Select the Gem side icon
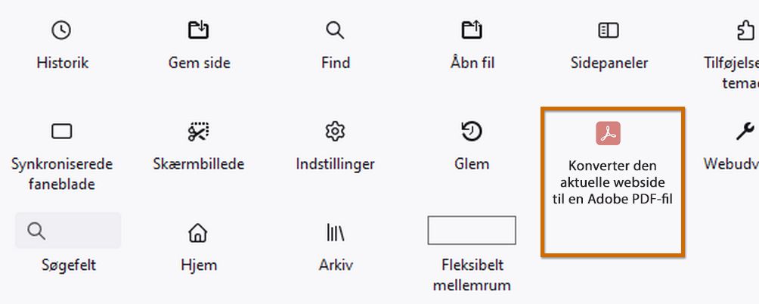 (x=199, y=30)
